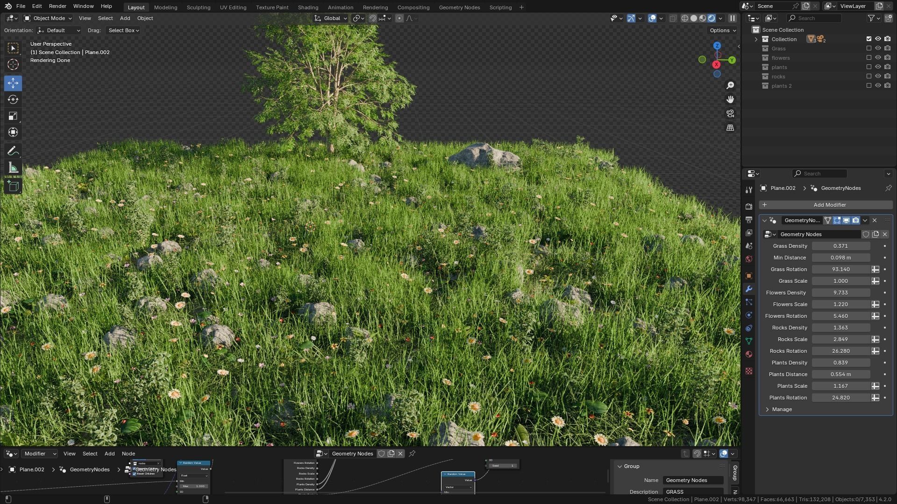
Task: Click the Add Modifier button
Action: [x=826, y=205]
